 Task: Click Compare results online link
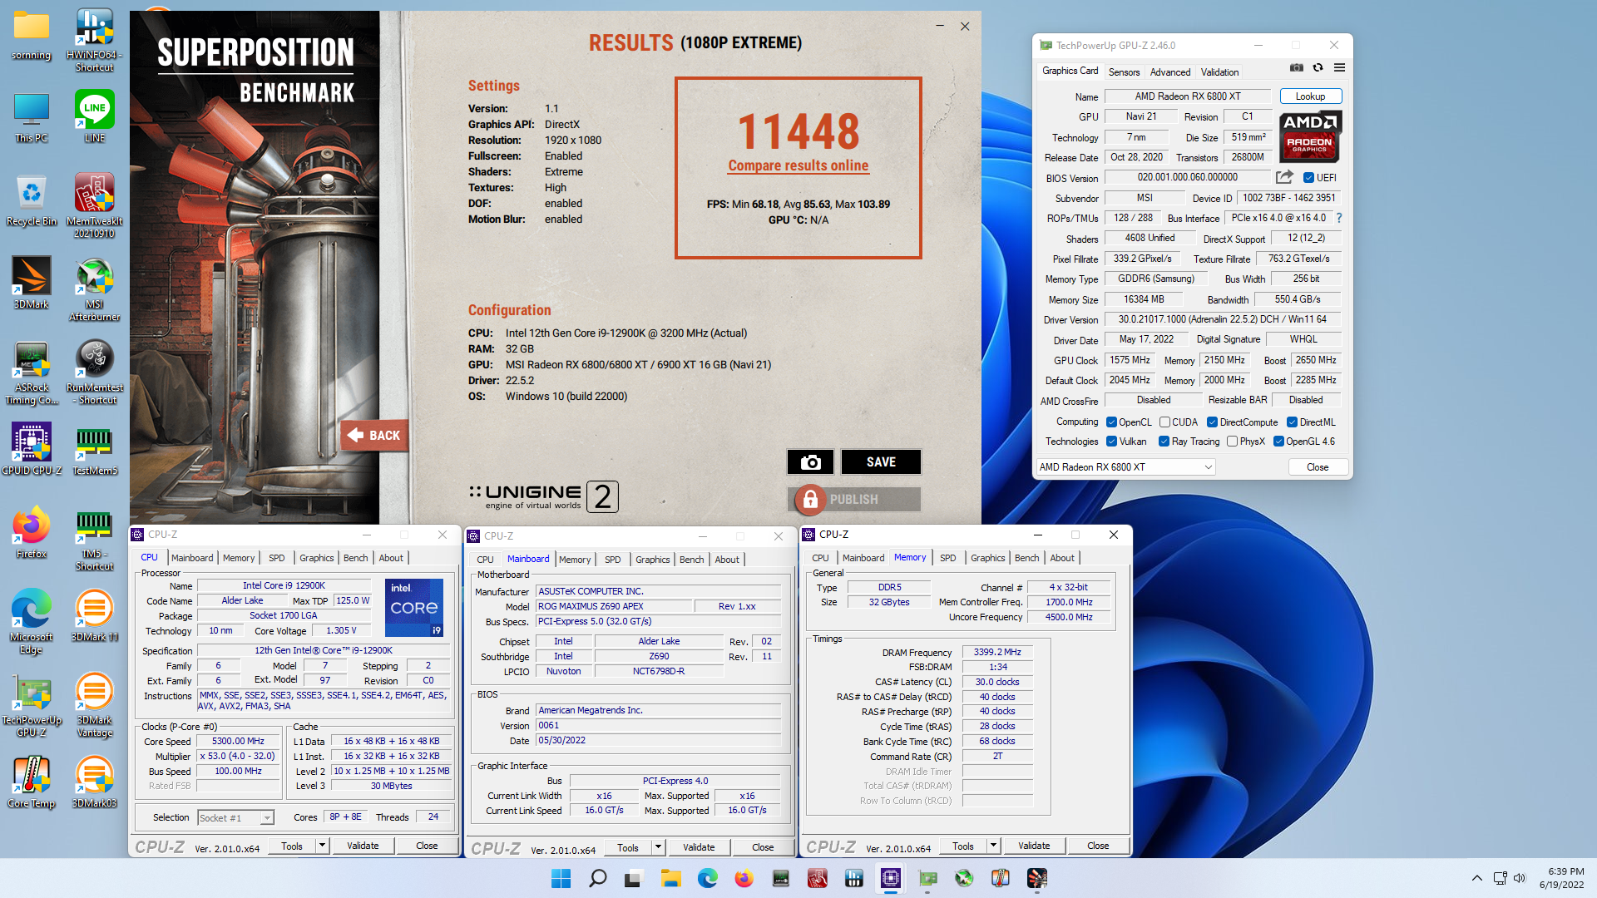pos(798,165)
